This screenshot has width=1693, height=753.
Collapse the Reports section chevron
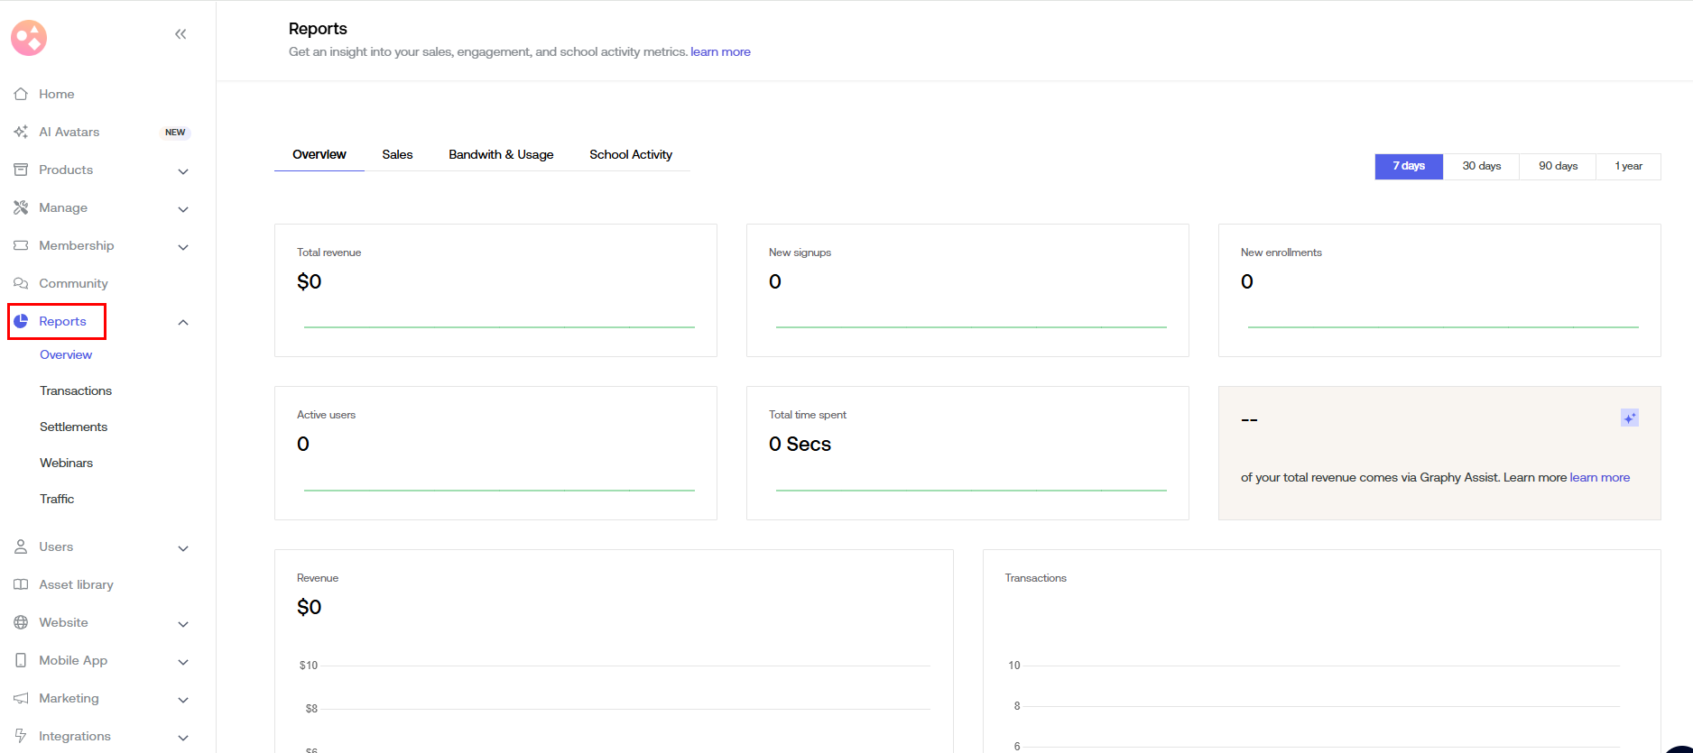183,322
